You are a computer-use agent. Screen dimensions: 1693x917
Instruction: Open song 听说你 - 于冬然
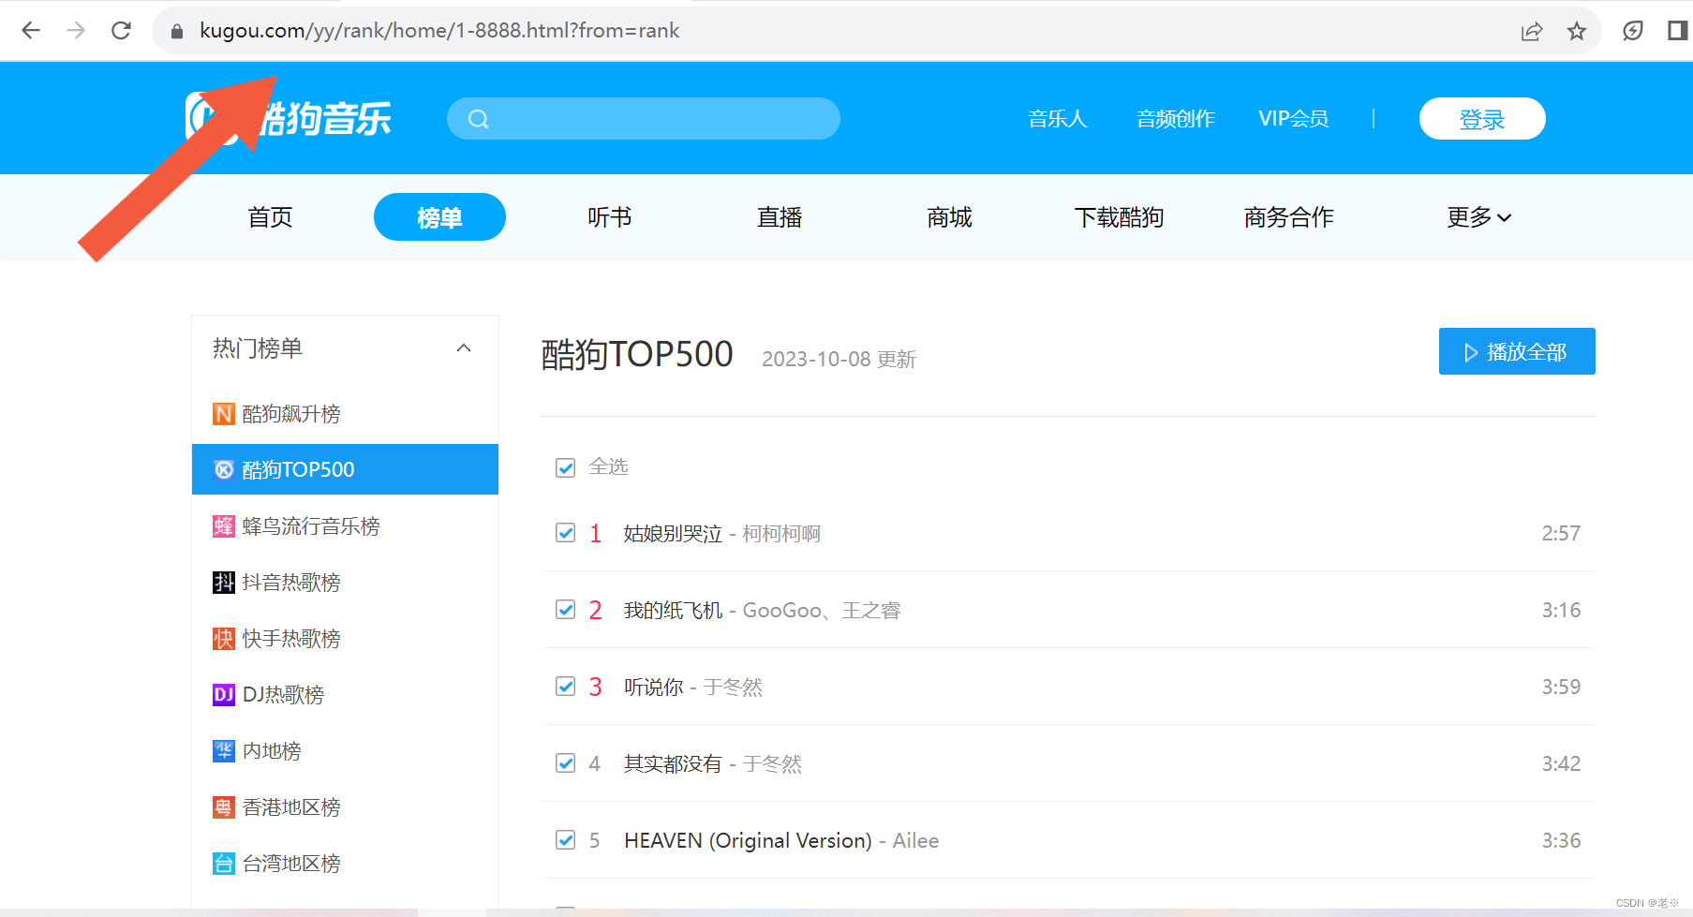[693, 688]
